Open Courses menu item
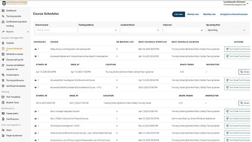The width and height of the screenshot is (252, 142). click(x=10, y=43)
